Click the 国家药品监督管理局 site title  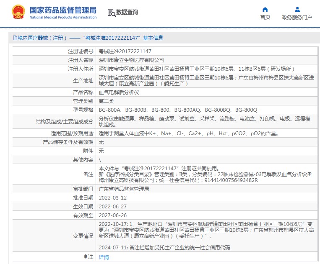coord(63,10)
